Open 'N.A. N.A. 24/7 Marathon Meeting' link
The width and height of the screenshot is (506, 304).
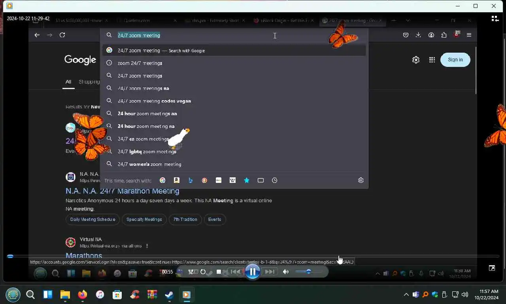pyautogui.click(x=123, y=191)
